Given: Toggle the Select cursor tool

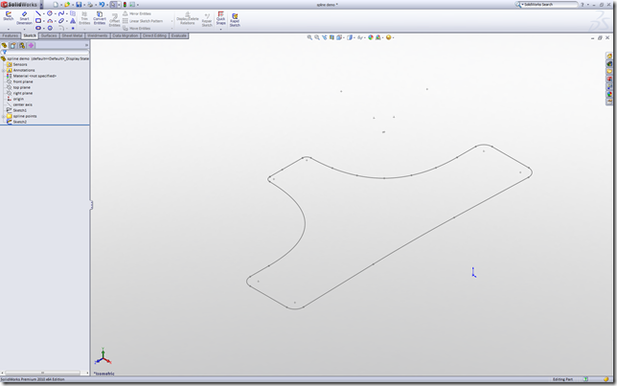Looking at the screenshot, I should pos(113,5).
